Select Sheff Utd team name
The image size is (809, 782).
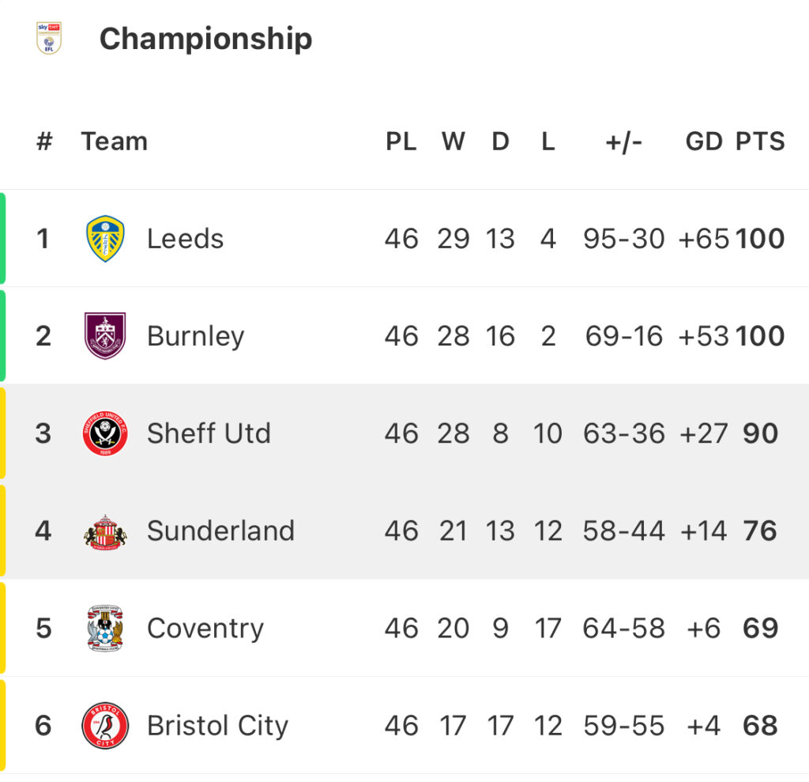coord(209,433)
